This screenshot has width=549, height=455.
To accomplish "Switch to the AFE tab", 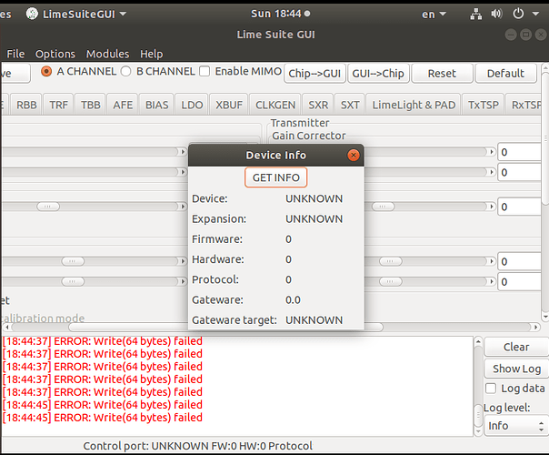I will pos(123,105).
